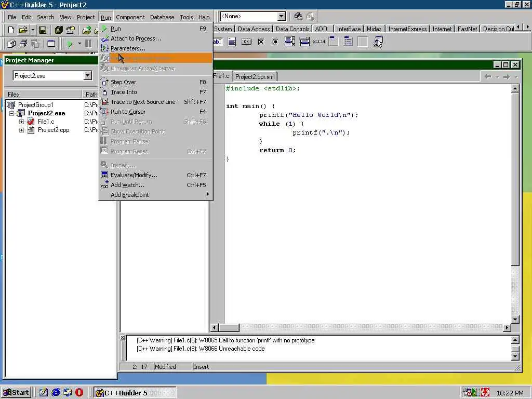
Task: Select the Edit component in the palette
Action: tap(218, 42)
